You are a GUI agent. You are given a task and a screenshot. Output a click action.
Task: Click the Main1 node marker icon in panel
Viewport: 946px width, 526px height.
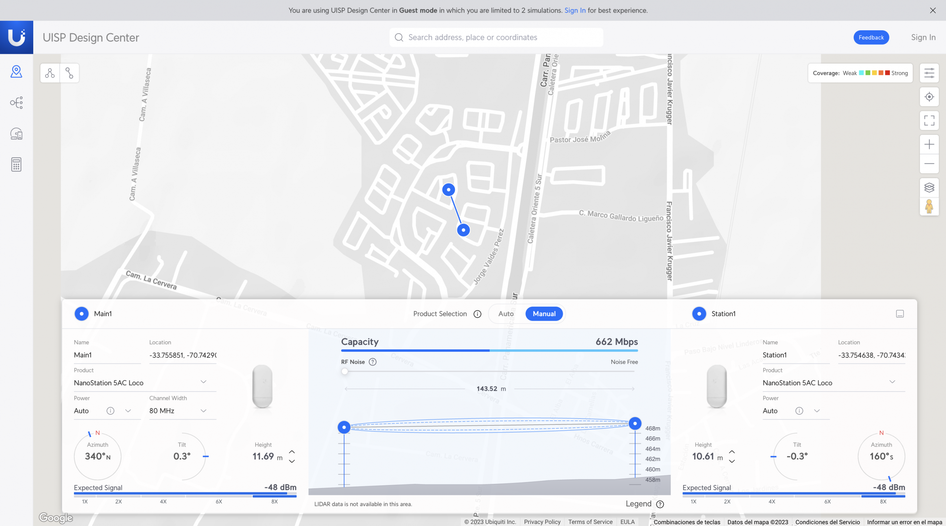(x=81, y=314)
